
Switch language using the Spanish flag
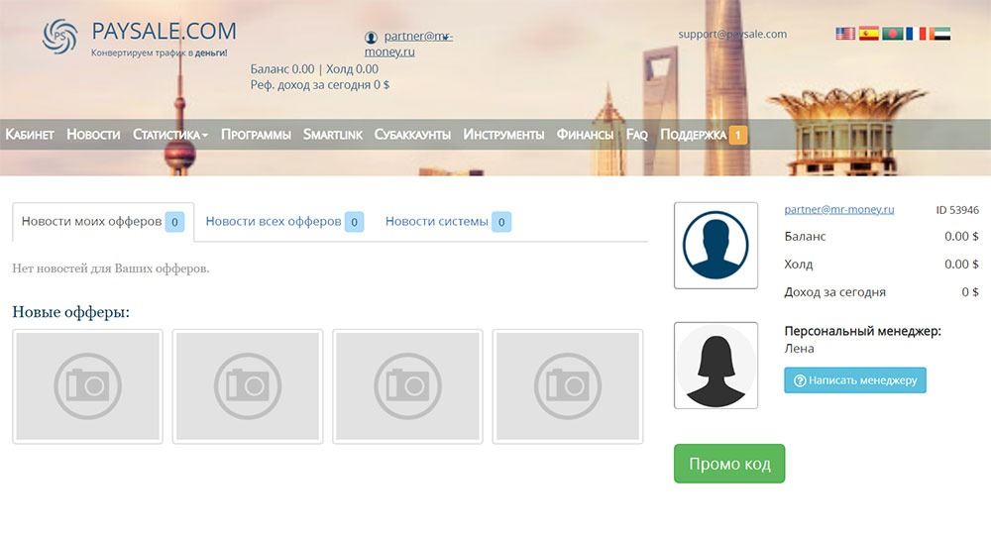click(x=868, y=34)
